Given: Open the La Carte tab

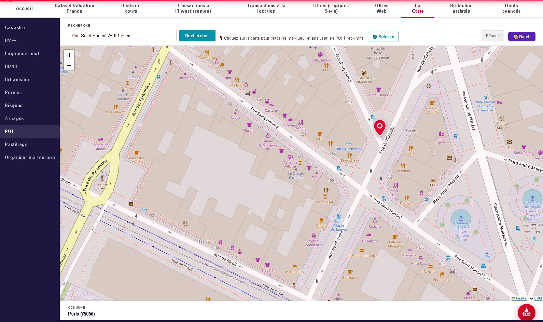Looking at the screenshot, I should point(417,9).
